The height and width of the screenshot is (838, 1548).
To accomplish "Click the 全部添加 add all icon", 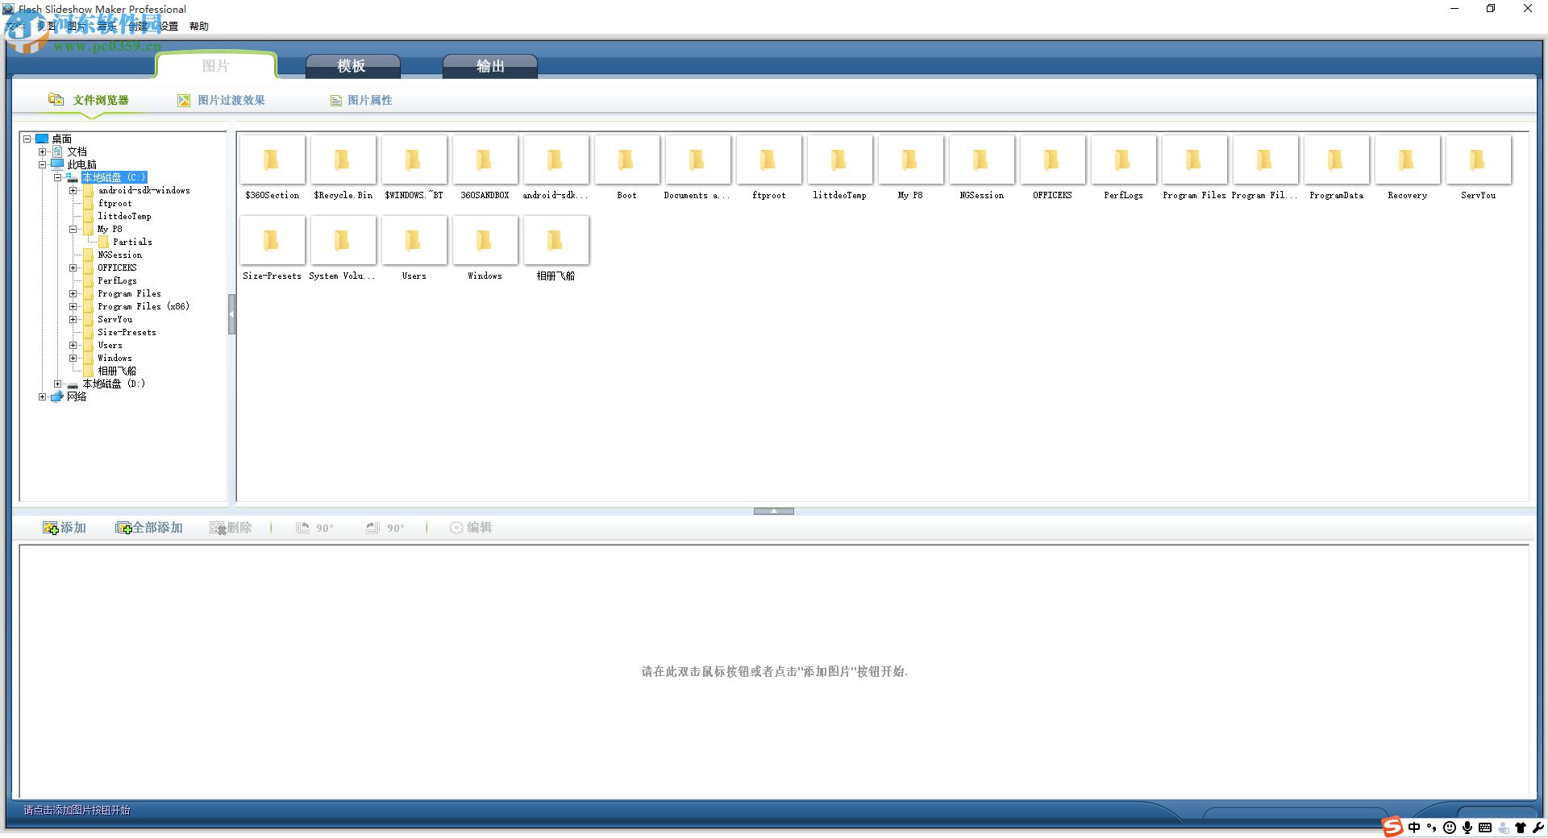I will point(123,528).
